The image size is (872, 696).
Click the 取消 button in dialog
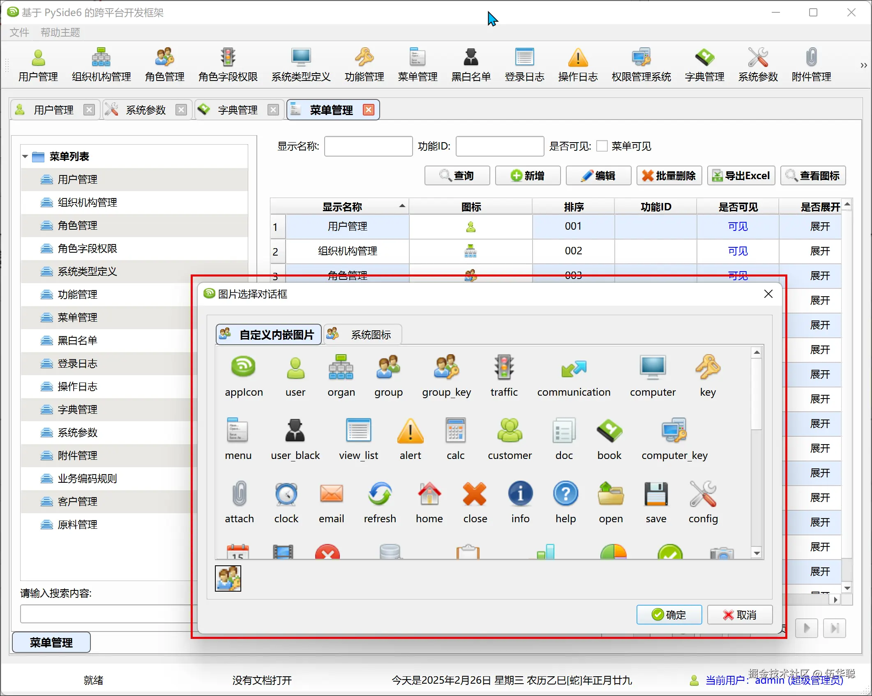(x=740, y=615)
